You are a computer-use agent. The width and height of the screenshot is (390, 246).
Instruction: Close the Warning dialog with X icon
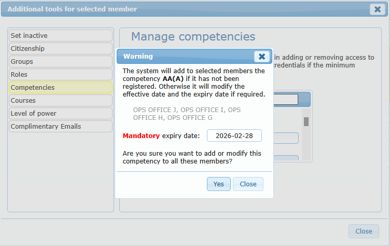tap(262, 56)
